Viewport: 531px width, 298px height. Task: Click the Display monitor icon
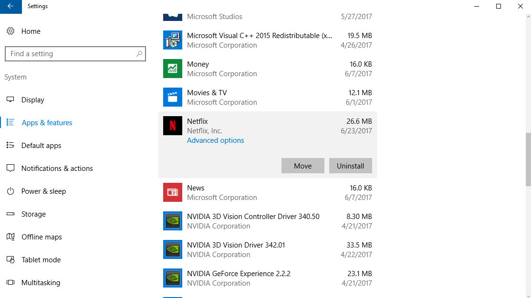coord(10,99)
